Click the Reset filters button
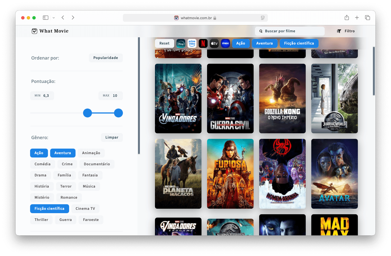Image resolution: width=391 pixels, height=256 pixels. click(x=164, y=43)
